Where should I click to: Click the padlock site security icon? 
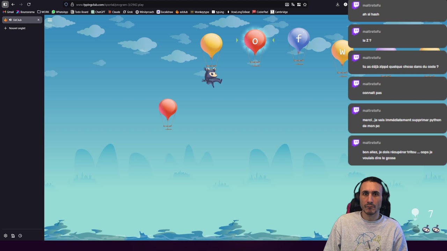click(72, 5)
